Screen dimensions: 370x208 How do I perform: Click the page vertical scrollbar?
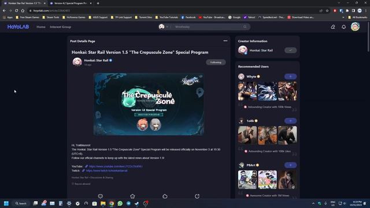[369, 36]
